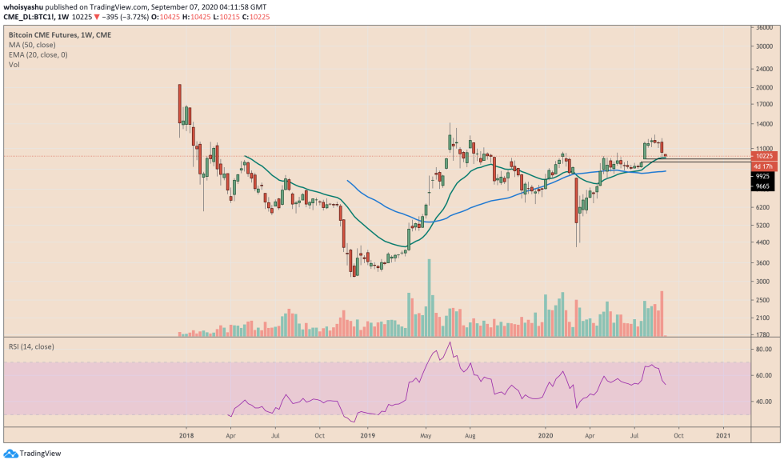Open symbol search via CME_DL:BTC1! ticker

pos(30,18)
